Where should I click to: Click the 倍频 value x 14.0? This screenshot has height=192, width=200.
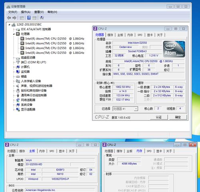[123, 91]
